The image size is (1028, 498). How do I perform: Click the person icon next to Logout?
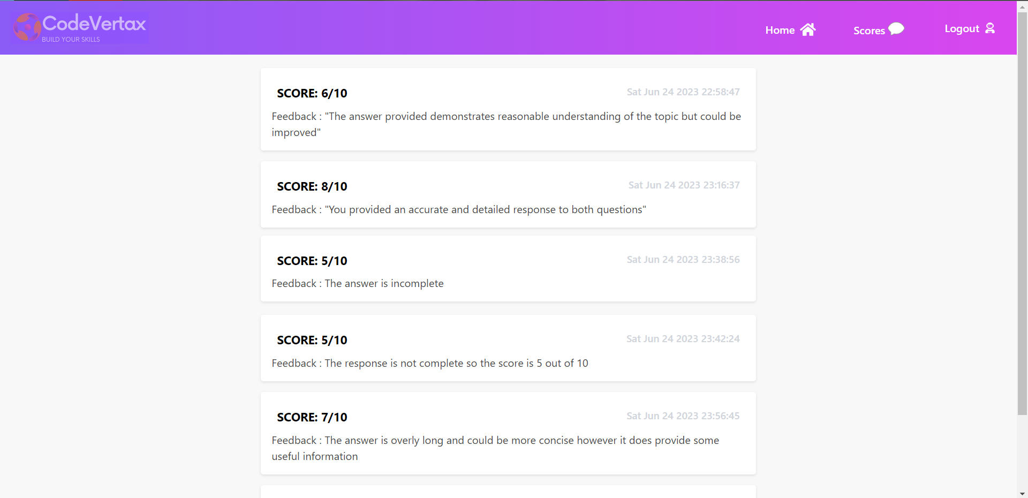[991, 28]
